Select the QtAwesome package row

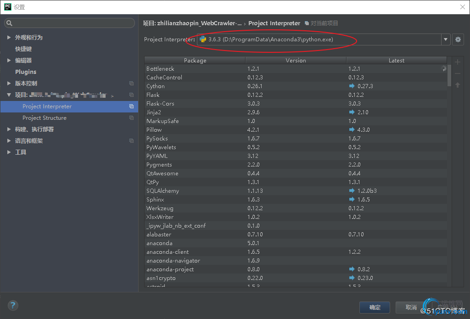point(296,173)
